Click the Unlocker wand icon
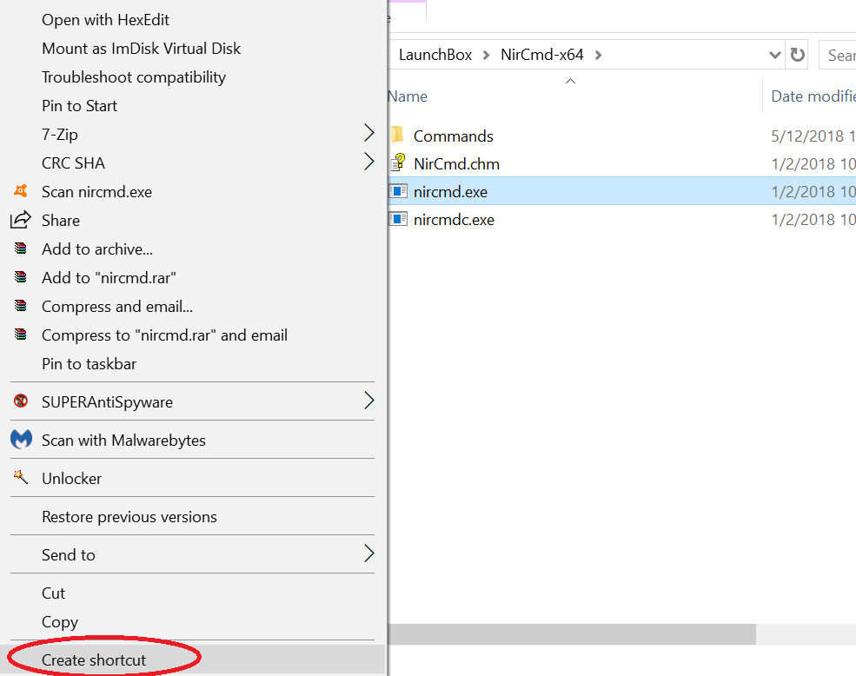The height and width of the screenshot is (676, 856). [x=21, y=477]
